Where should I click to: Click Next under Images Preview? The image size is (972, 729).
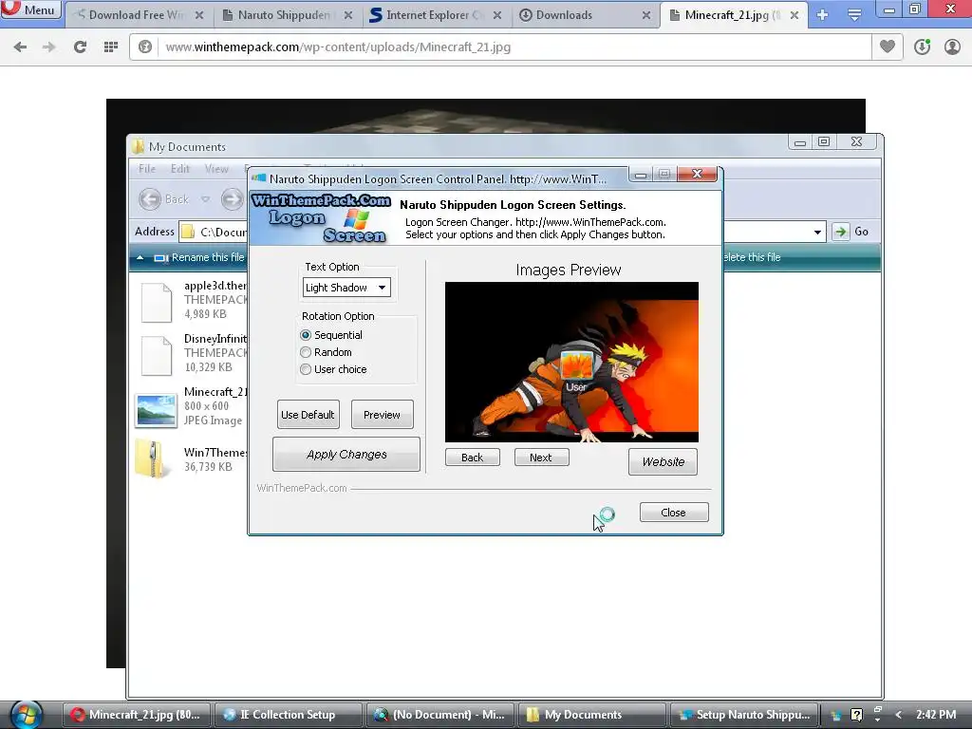(541, 458)
